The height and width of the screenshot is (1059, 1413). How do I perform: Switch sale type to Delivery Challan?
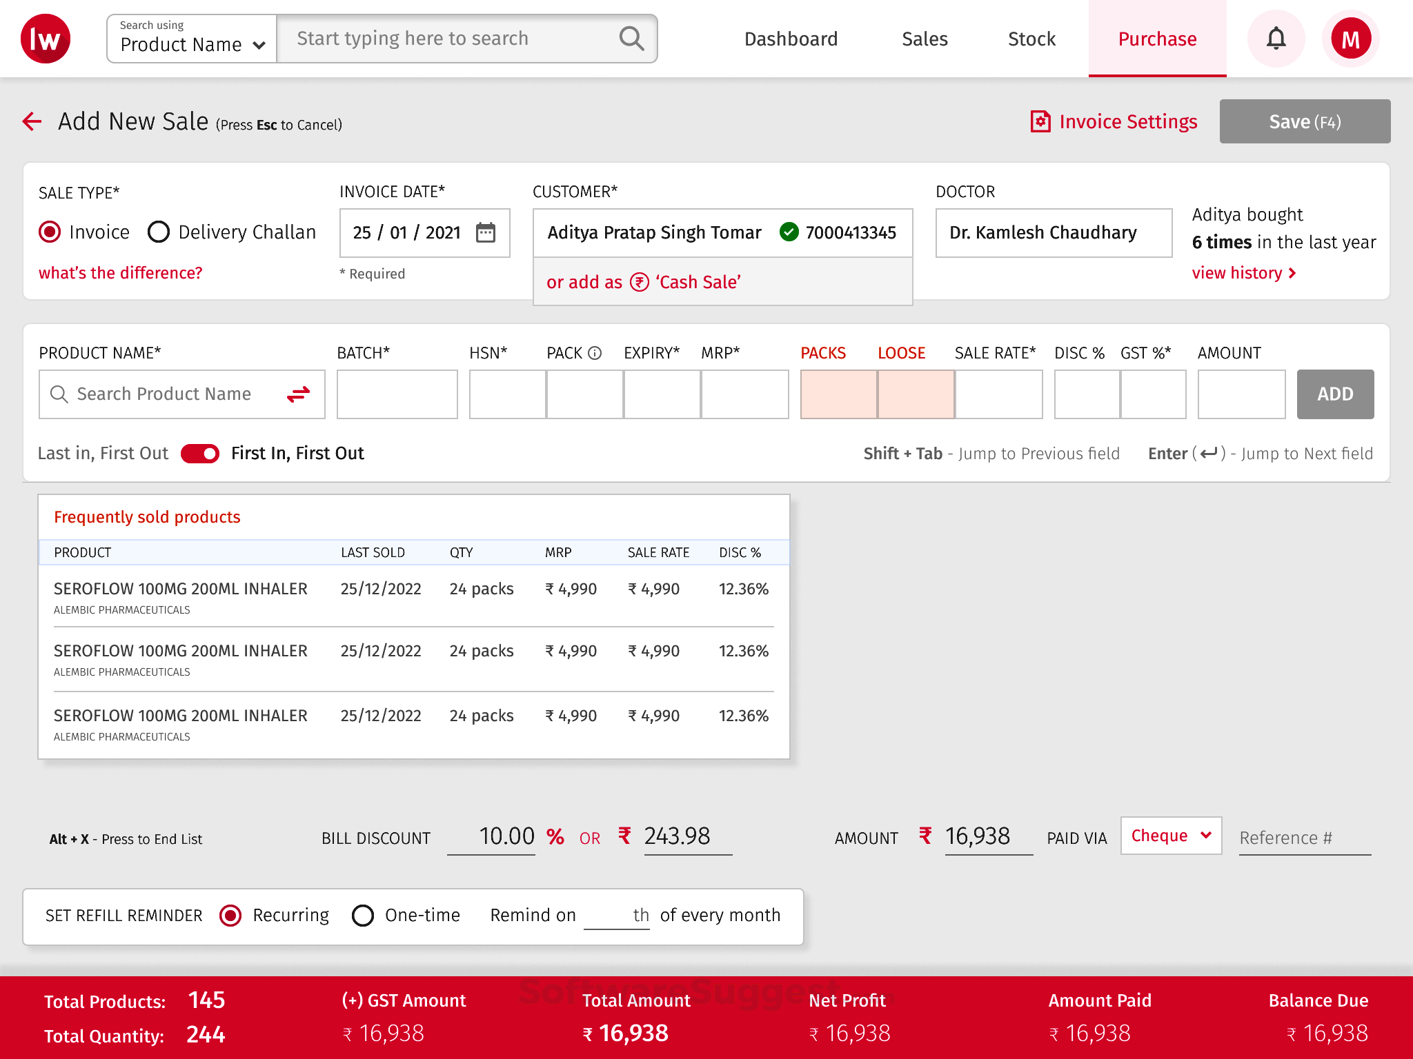[x=159, y=232]
